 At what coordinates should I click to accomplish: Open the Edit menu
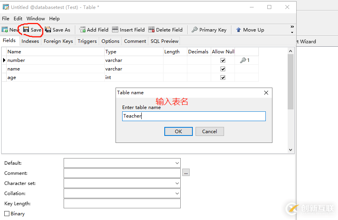click(x=18, y=18)
